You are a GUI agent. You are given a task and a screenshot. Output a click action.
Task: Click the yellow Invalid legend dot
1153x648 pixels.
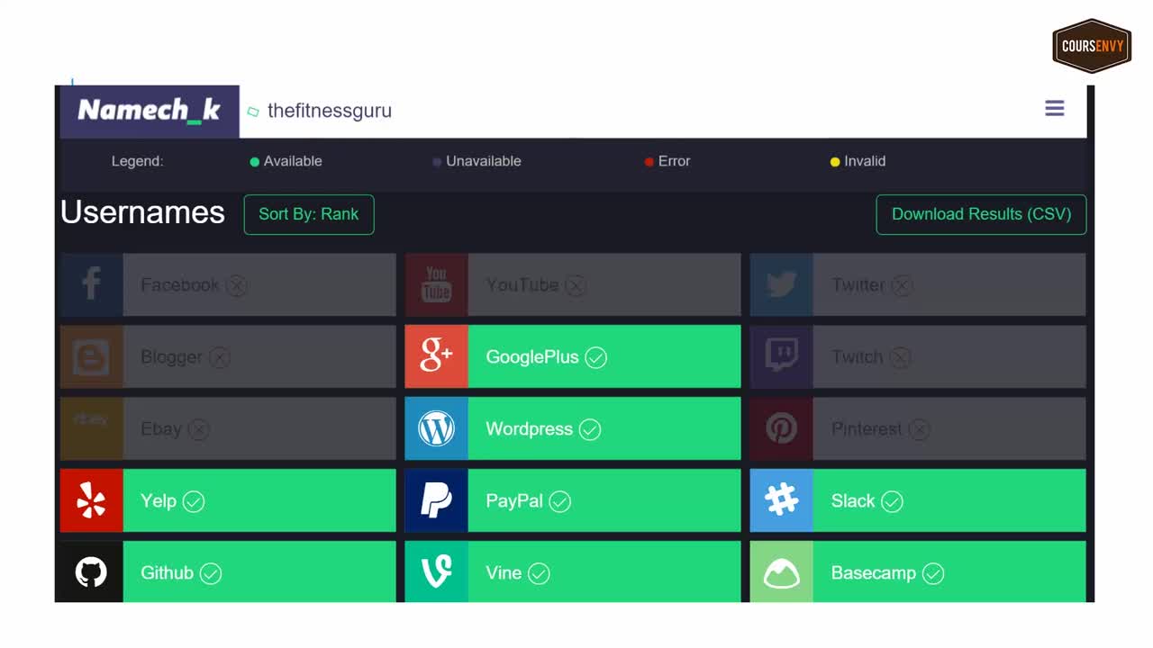[x=835, y=162]
